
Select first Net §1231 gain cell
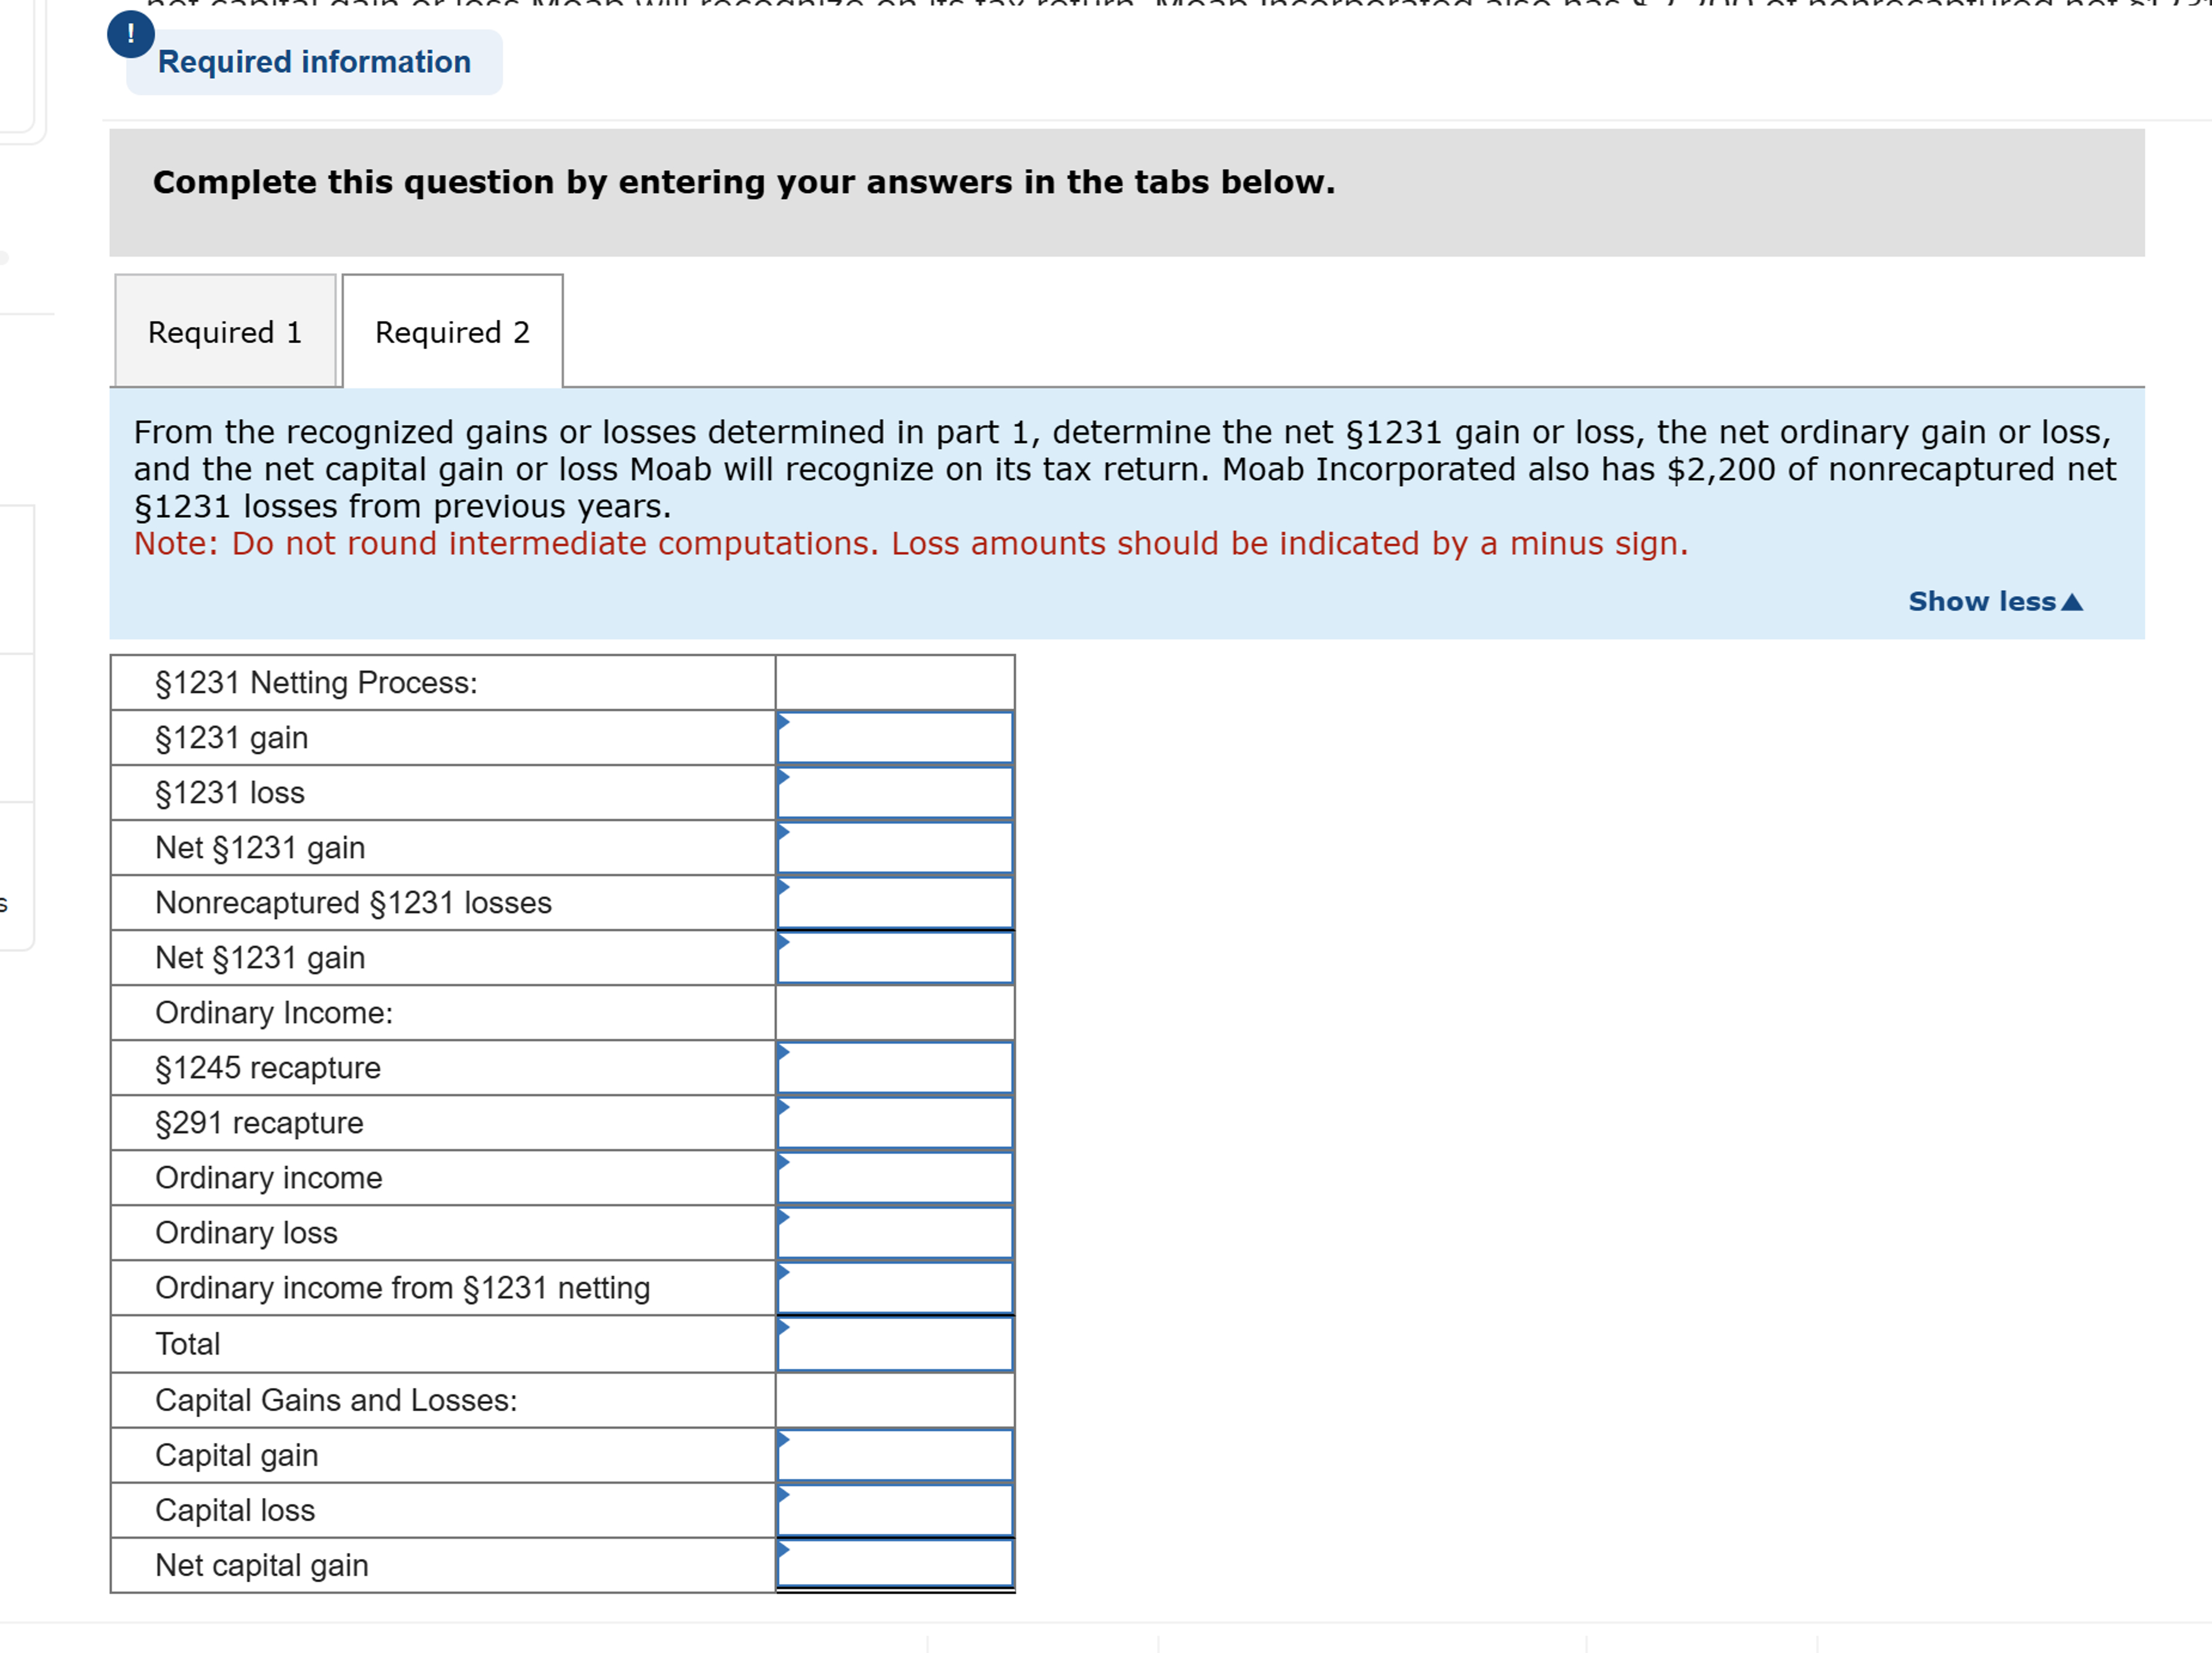point(895,848)
